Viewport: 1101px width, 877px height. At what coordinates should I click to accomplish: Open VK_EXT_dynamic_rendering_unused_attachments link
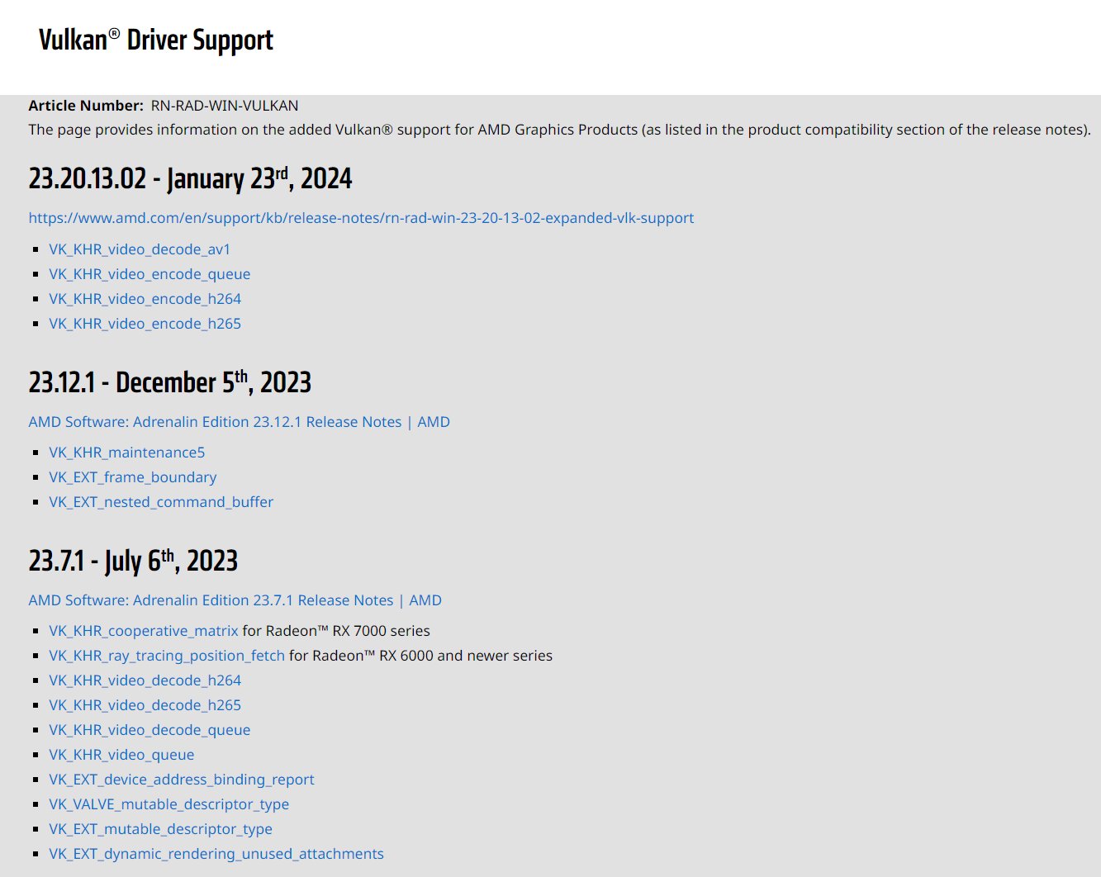216,854
